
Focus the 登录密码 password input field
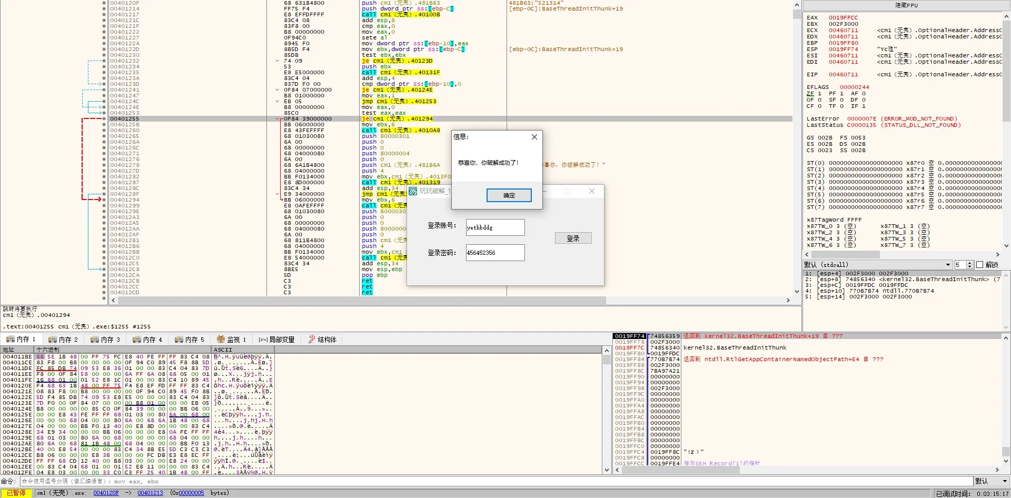coord(495,253)
